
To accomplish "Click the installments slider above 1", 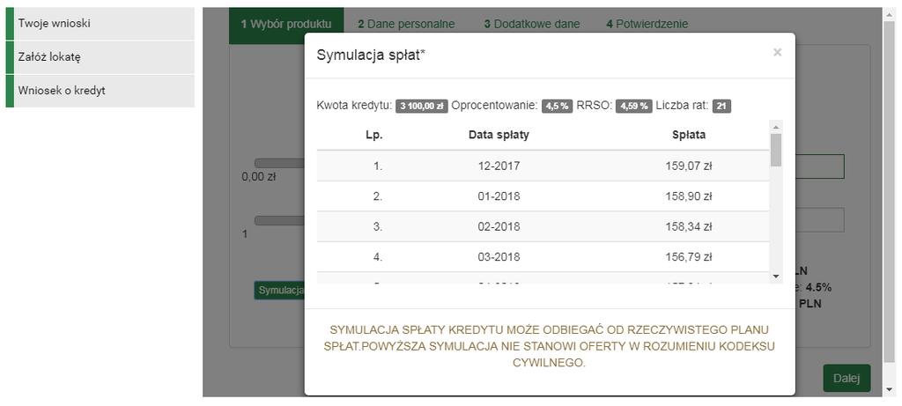I will (279, 221).
